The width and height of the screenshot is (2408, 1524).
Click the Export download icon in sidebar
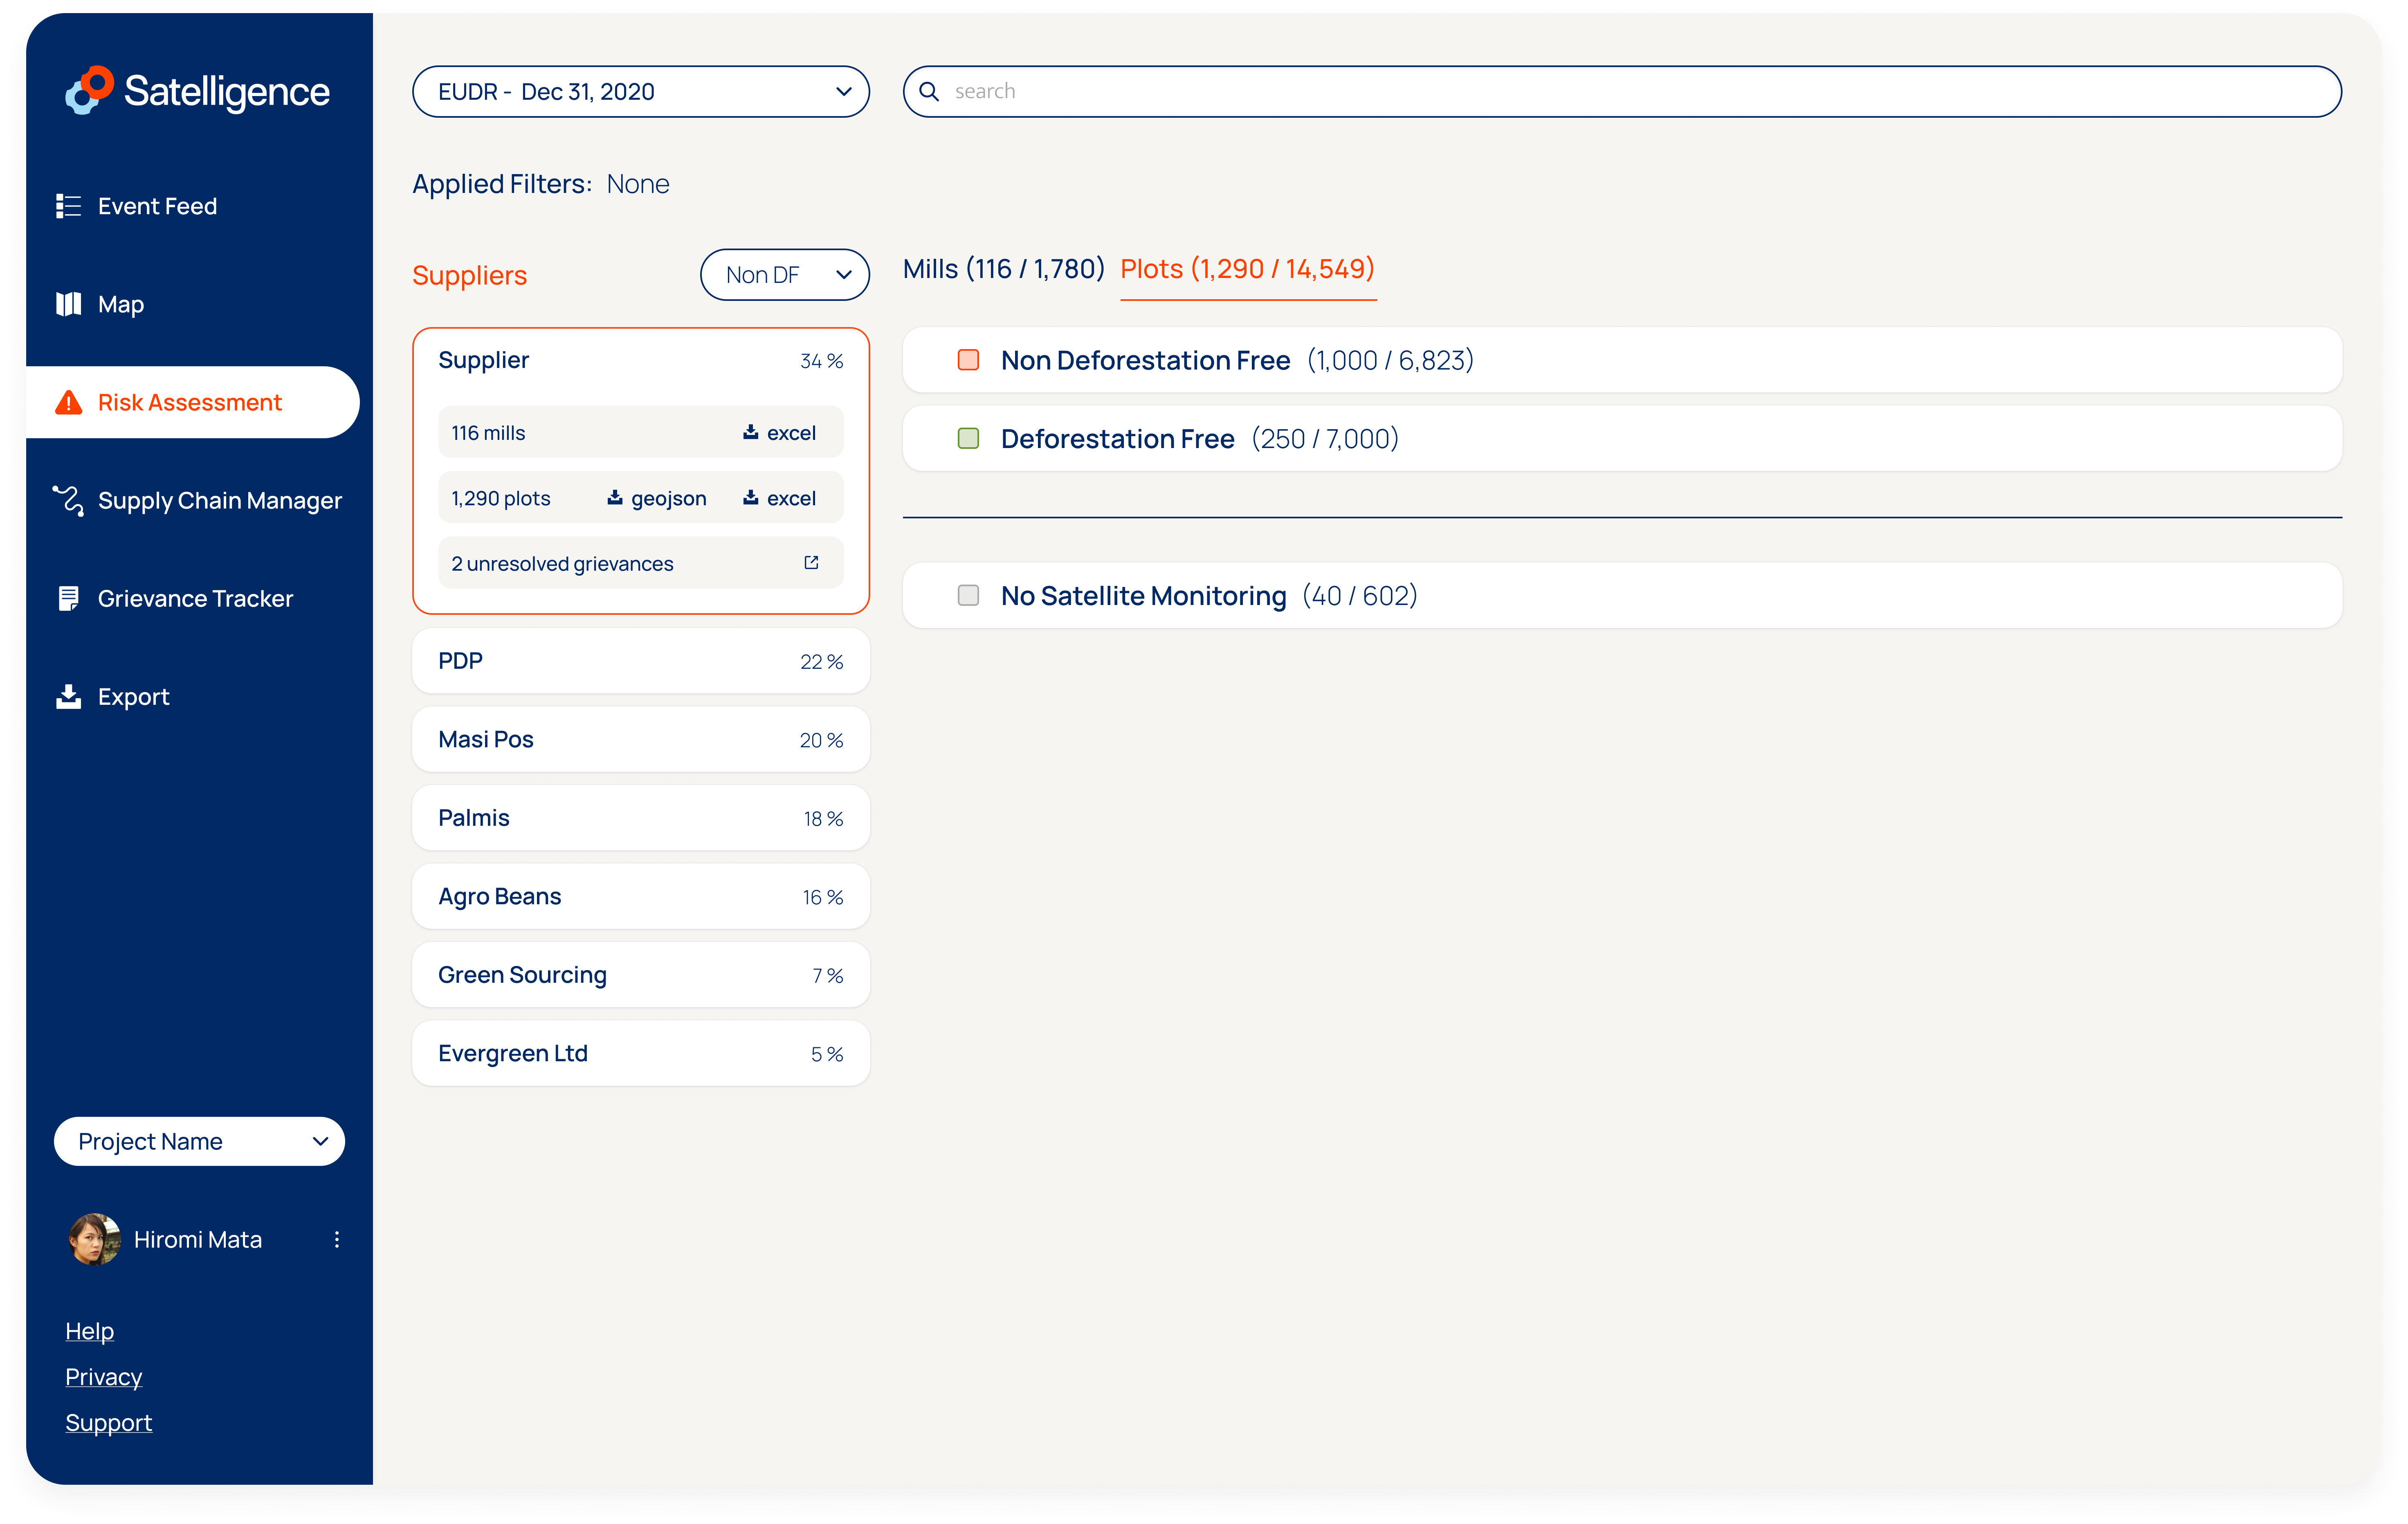click(x=68, y=697)
